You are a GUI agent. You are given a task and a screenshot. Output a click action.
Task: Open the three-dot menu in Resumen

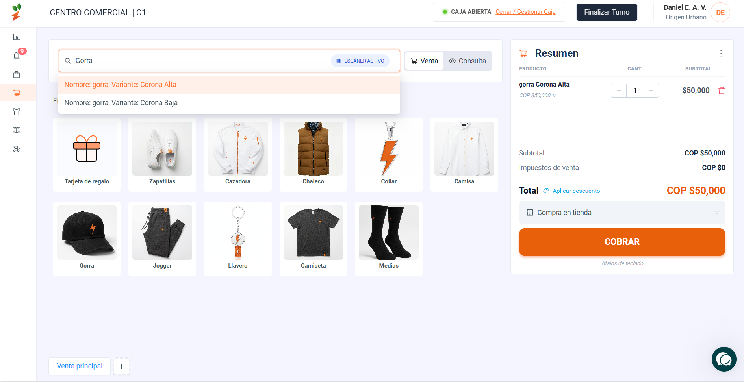[x=721, y=54]
